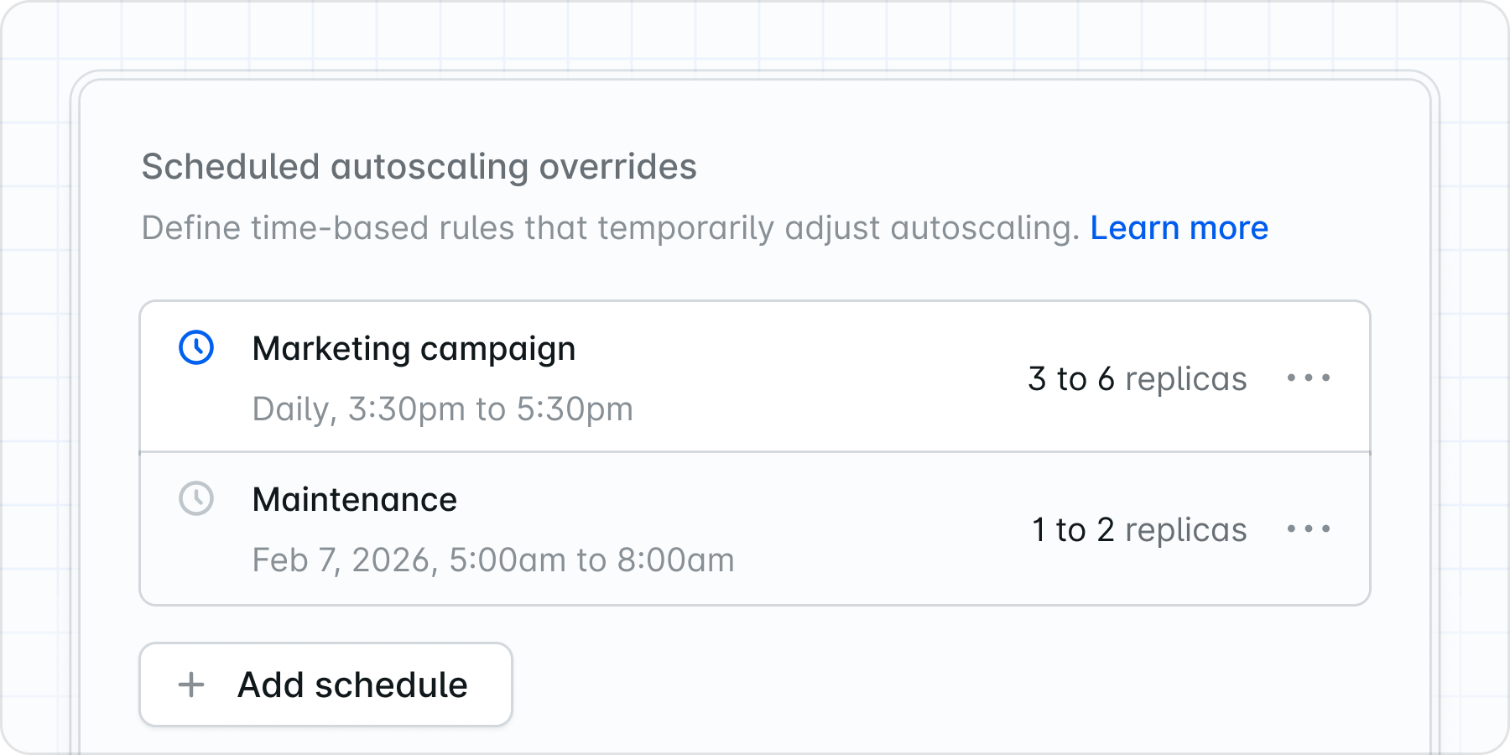
Task: Click the Feb 7, 2026 schedule time text
Action: (493, 559)
